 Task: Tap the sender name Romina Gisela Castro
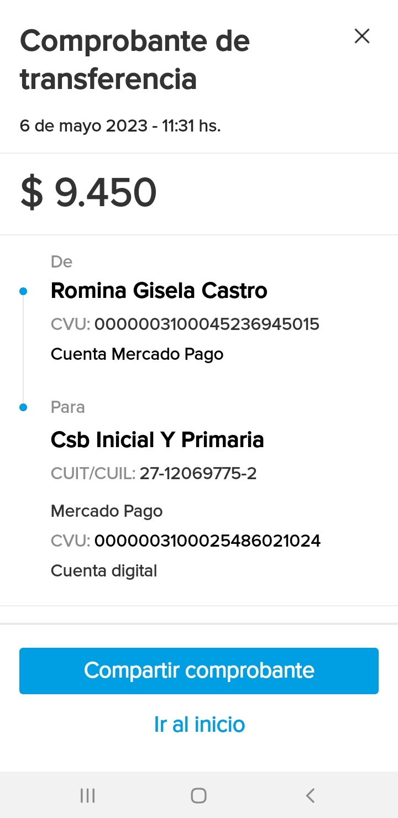[159, 291]
